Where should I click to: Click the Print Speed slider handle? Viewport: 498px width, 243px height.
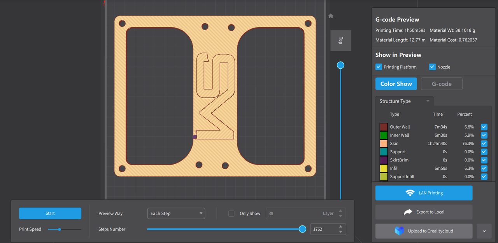pos(60,229)
